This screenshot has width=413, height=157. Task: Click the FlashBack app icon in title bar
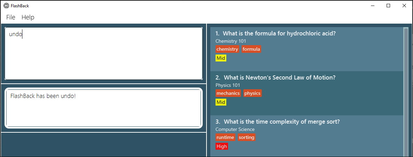pos(6,6)
